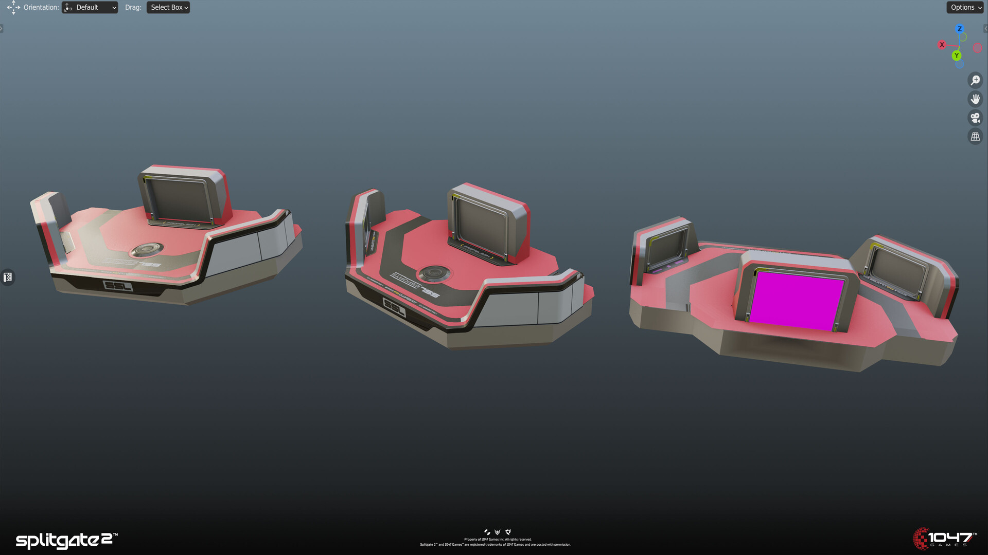988x555 pixels.
Task: Toggle orthographic projection via the grid icon
Action: tap(975, 136)
